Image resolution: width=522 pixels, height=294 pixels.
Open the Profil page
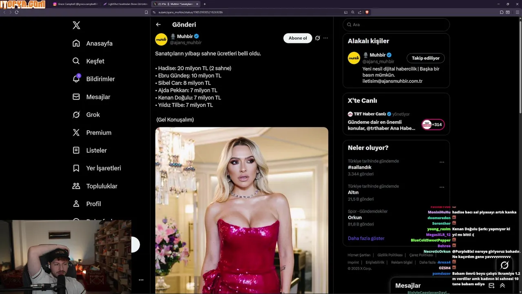click(86, 204)
